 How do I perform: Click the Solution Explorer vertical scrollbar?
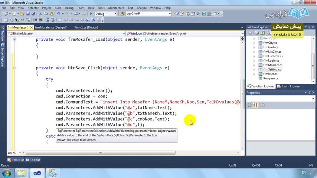(313, 66)
